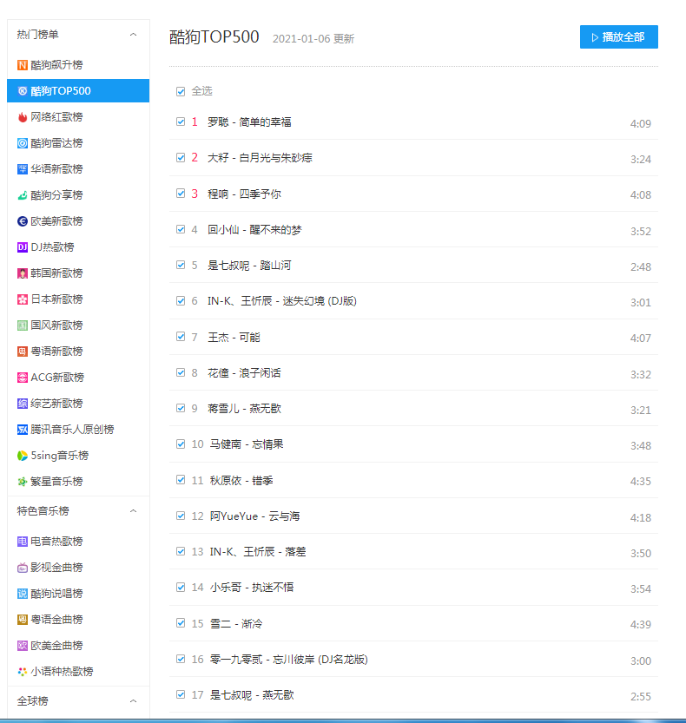Open song 是七叔呢 - 燕无歇
The height and width of the screenshot is (723, 686).
pyautogui.click(x=252, y=695)
